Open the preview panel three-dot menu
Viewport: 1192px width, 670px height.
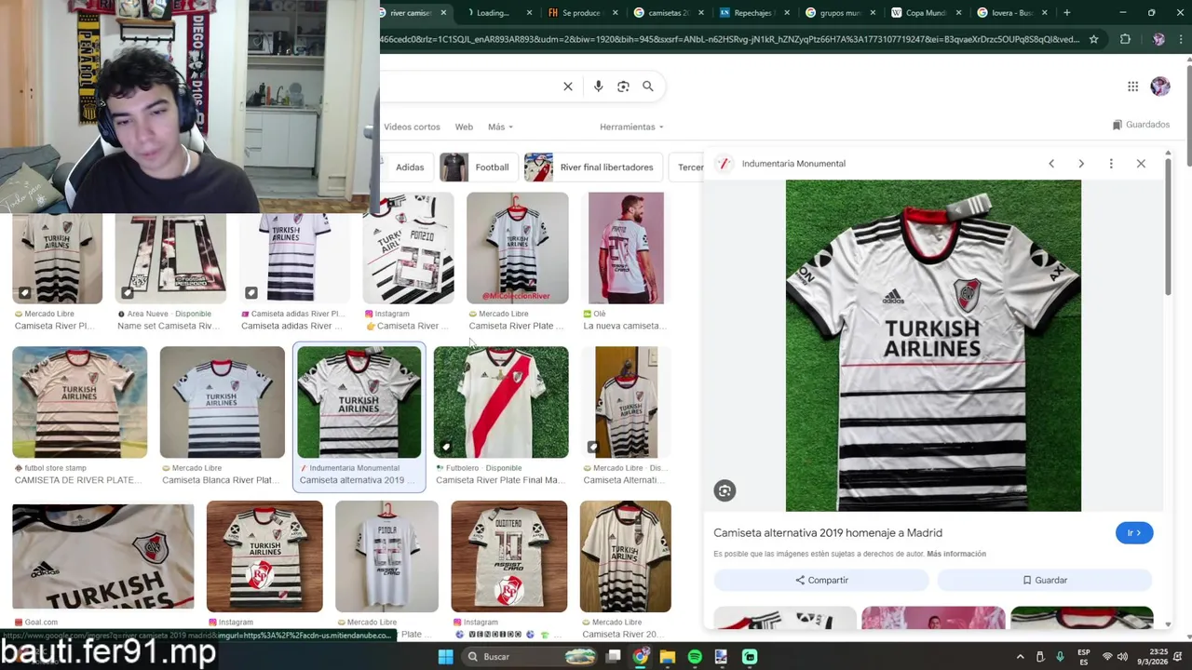[1111, 164]
